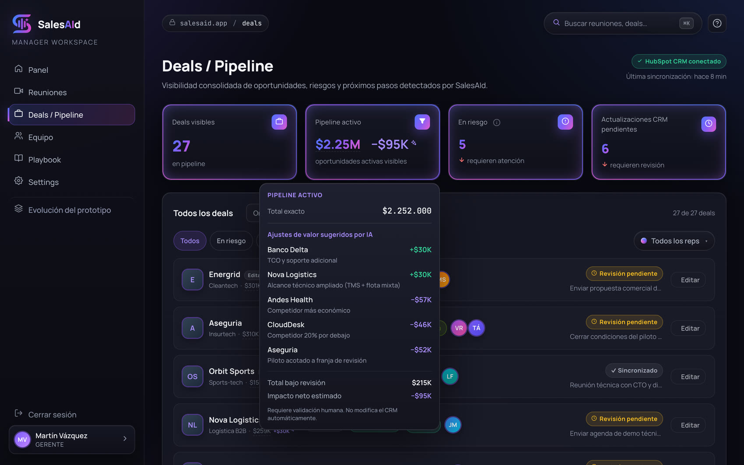Click Andes Health adjustment in popover
Image resolution: width=744 pixels, height=465 pixels.
pyautogui.click(x=349, y=305)
